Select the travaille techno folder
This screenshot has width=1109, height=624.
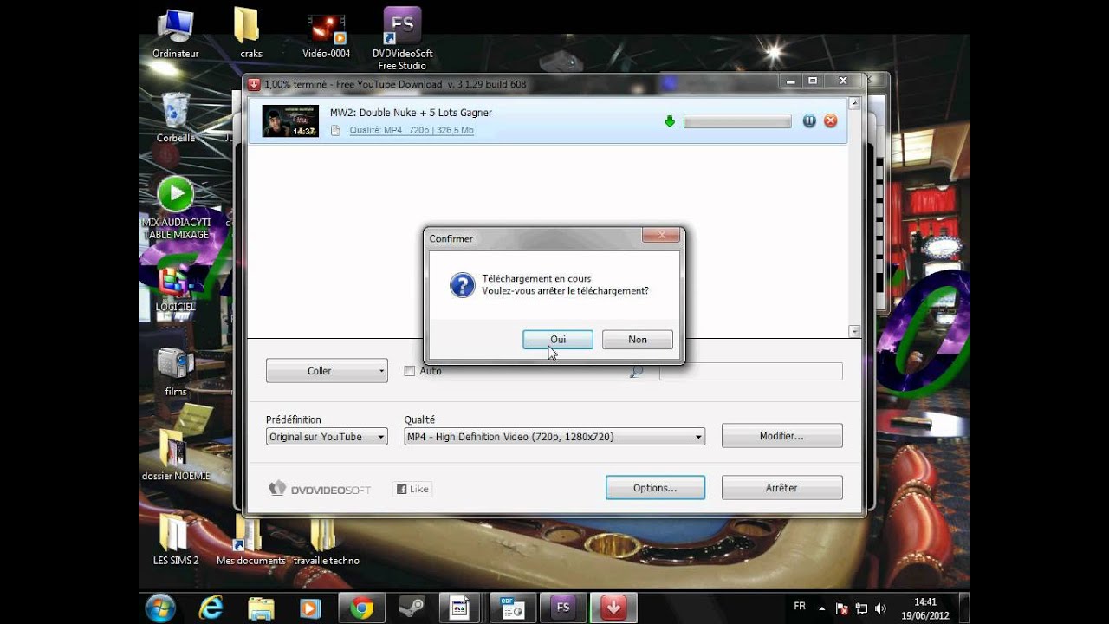tap(327, 539)
